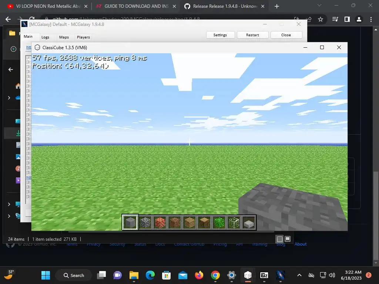Open Firefox from the taskbar

click(199, 275)
